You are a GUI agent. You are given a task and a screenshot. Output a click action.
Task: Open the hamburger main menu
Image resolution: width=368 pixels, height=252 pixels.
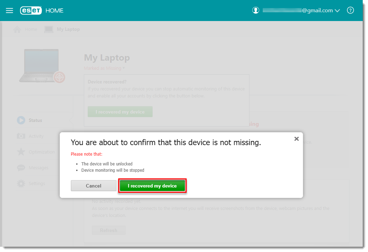pyautogui.click(x=9, y=11)
